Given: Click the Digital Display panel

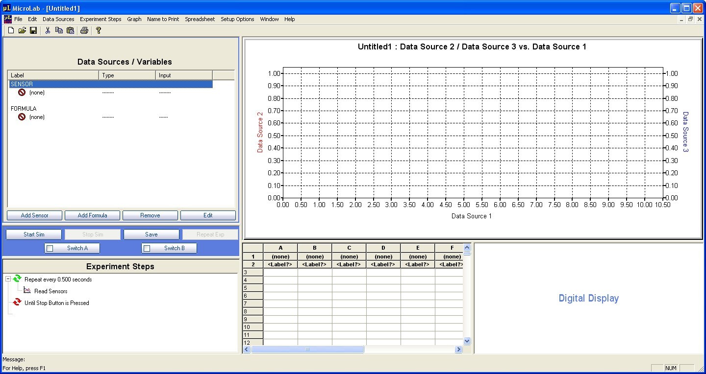Looking at the screenshot, I should tap(589, 298).
